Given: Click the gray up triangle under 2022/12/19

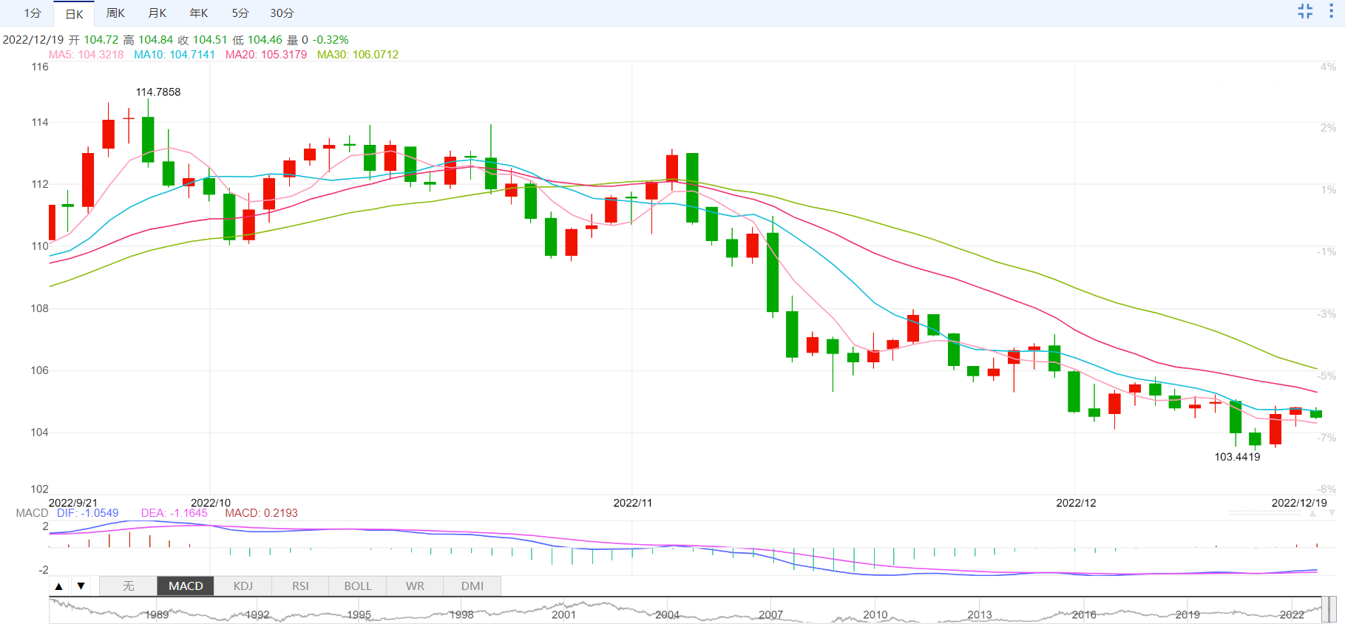Looking at the screenshot, I should (1312, 513).
